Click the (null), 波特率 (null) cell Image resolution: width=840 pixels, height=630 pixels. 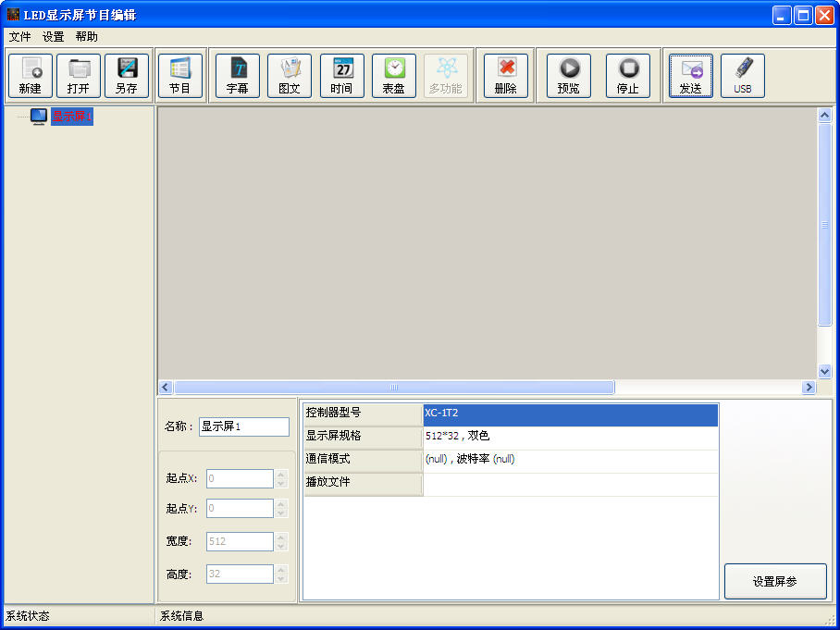point(571,462)
